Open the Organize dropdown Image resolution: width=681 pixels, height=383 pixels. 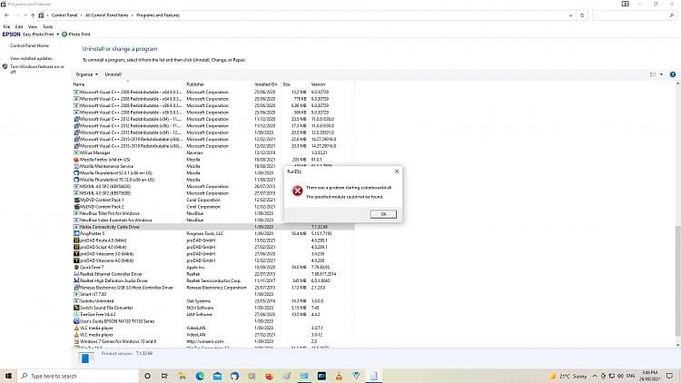(86, 74)
